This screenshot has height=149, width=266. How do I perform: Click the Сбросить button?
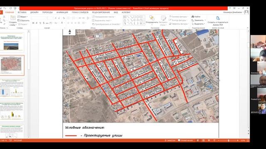[x=23, y=20]
